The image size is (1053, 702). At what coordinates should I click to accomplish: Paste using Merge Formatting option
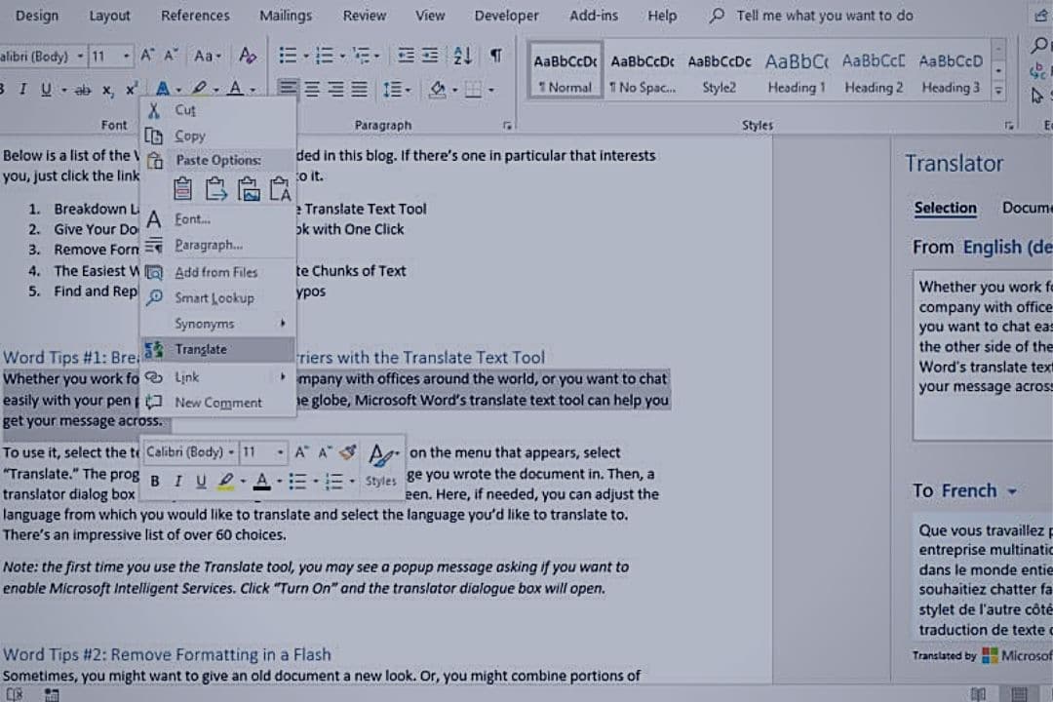click(214, 189)
